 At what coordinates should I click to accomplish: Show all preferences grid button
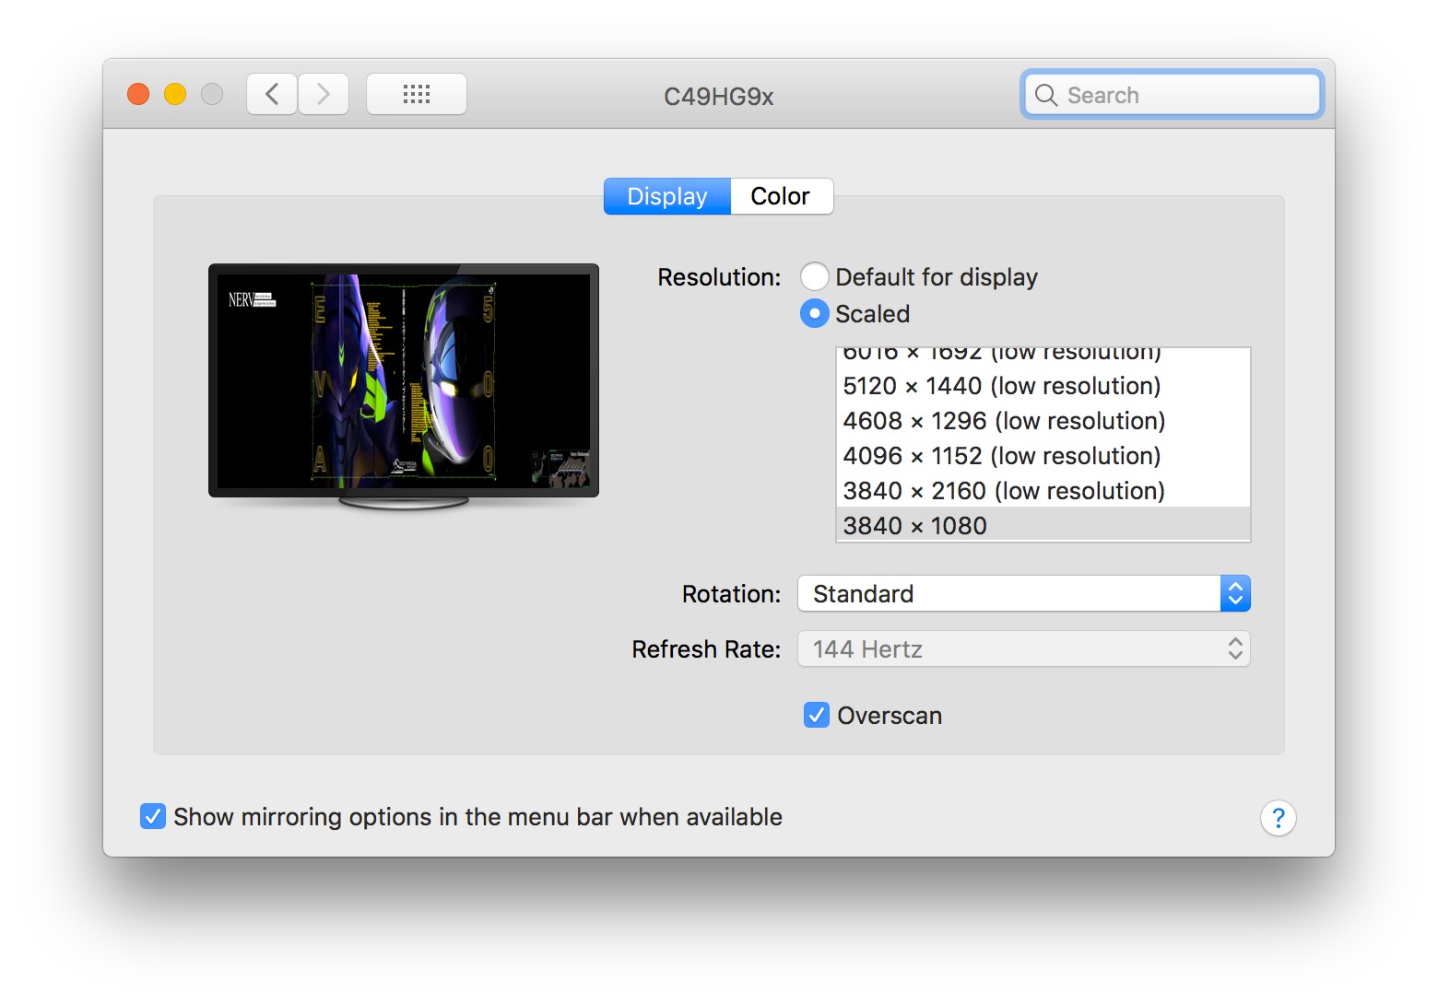pos(417,94)
